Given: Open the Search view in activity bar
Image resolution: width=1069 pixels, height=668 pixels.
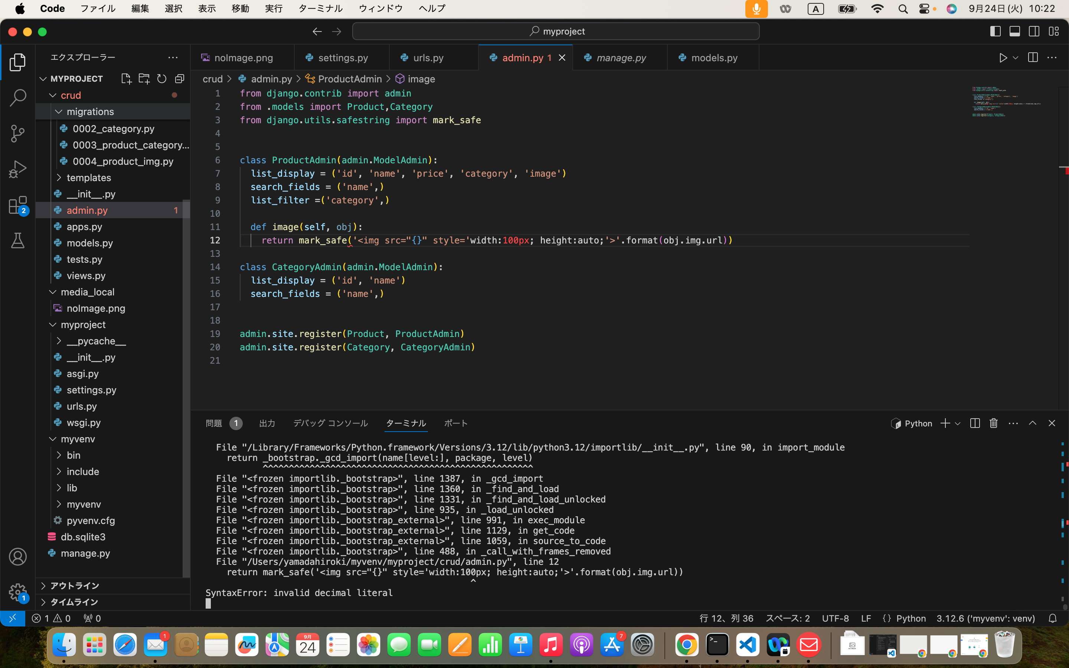Looking at the screenshot, I should tap(18, 98).
